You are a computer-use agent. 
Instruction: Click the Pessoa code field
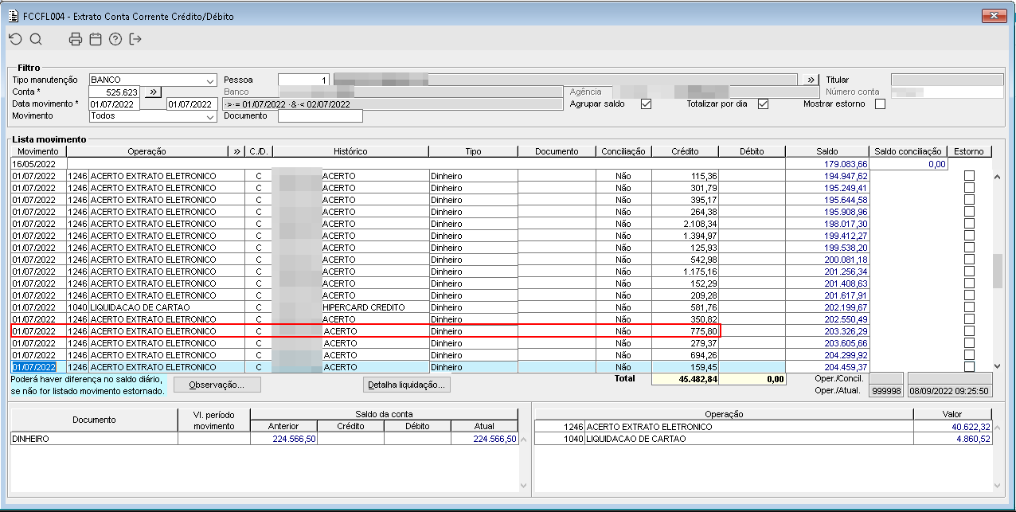coord(303,80)
